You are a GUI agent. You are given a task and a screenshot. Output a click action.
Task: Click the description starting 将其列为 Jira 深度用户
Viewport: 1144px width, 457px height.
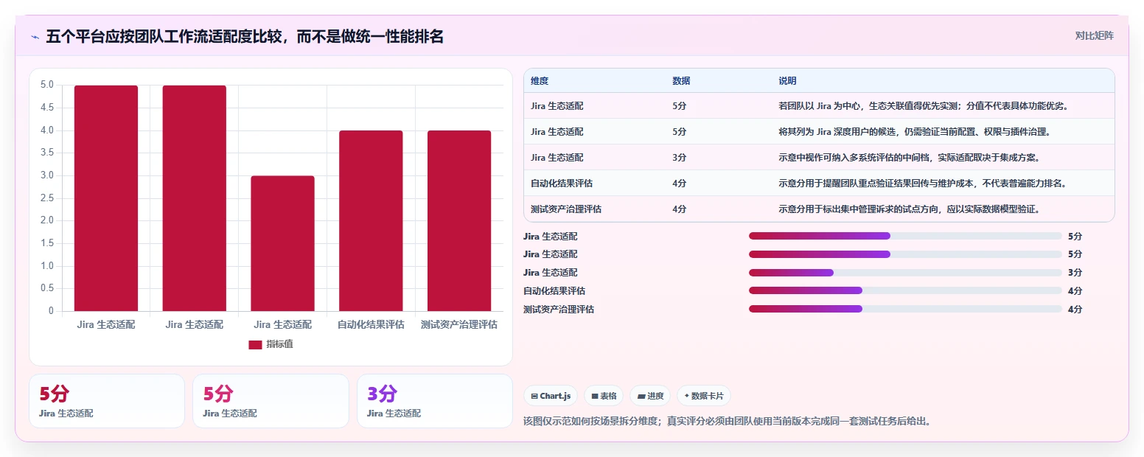[914, 132]
